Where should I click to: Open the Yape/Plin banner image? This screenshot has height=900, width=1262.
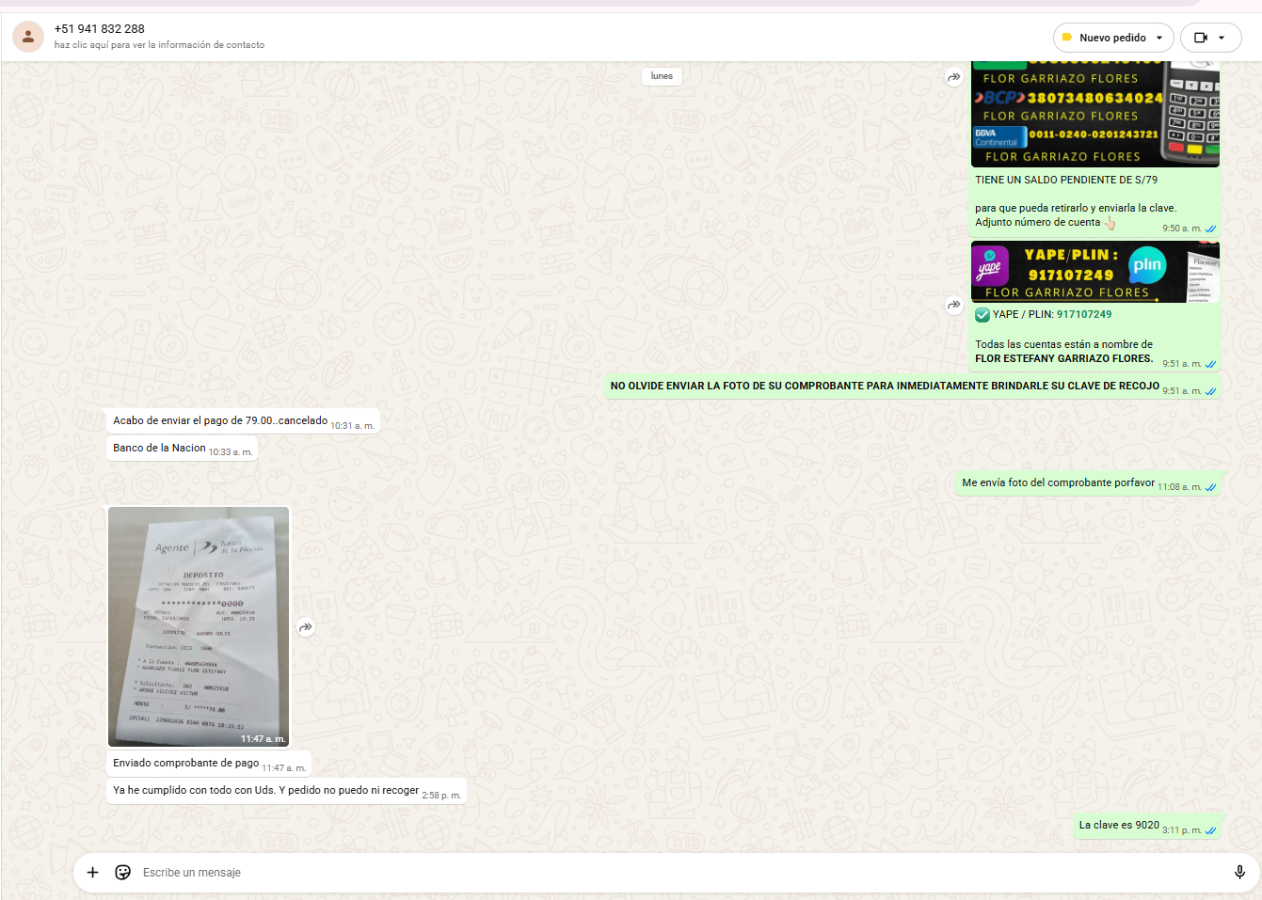pos(1094,272)
